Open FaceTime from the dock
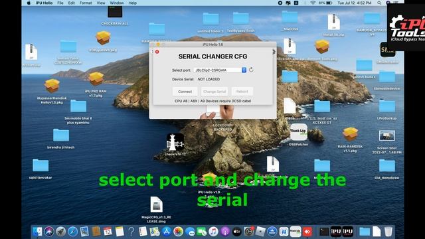The image size is (425, 239). tap(201, 232)
